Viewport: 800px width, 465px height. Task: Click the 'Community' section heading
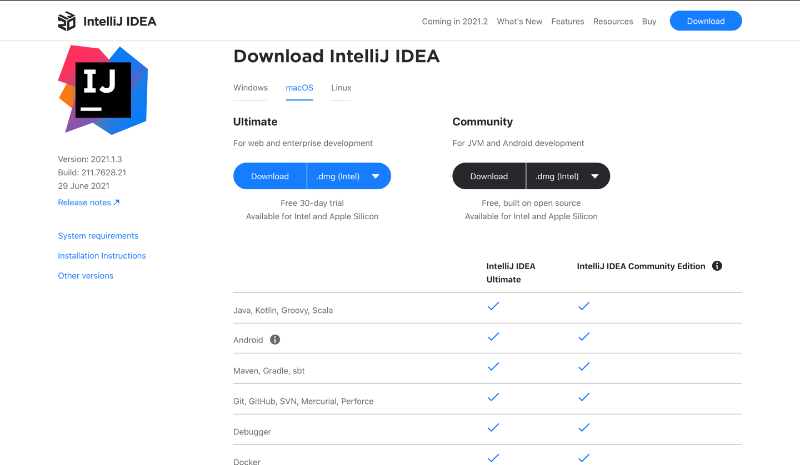click(483, 122)
